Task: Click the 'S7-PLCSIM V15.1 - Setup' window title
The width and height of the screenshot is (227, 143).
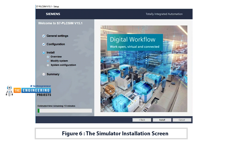Action: (48, 6)
